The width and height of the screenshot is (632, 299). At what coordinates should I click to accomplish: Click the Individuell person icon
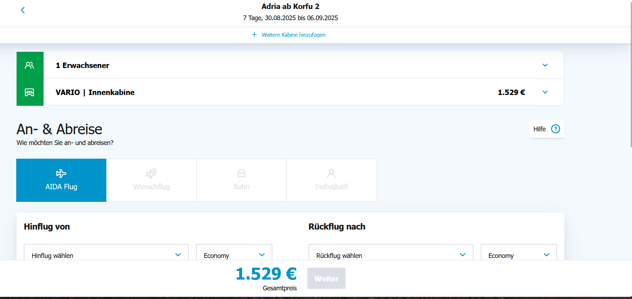pos(331,173)
